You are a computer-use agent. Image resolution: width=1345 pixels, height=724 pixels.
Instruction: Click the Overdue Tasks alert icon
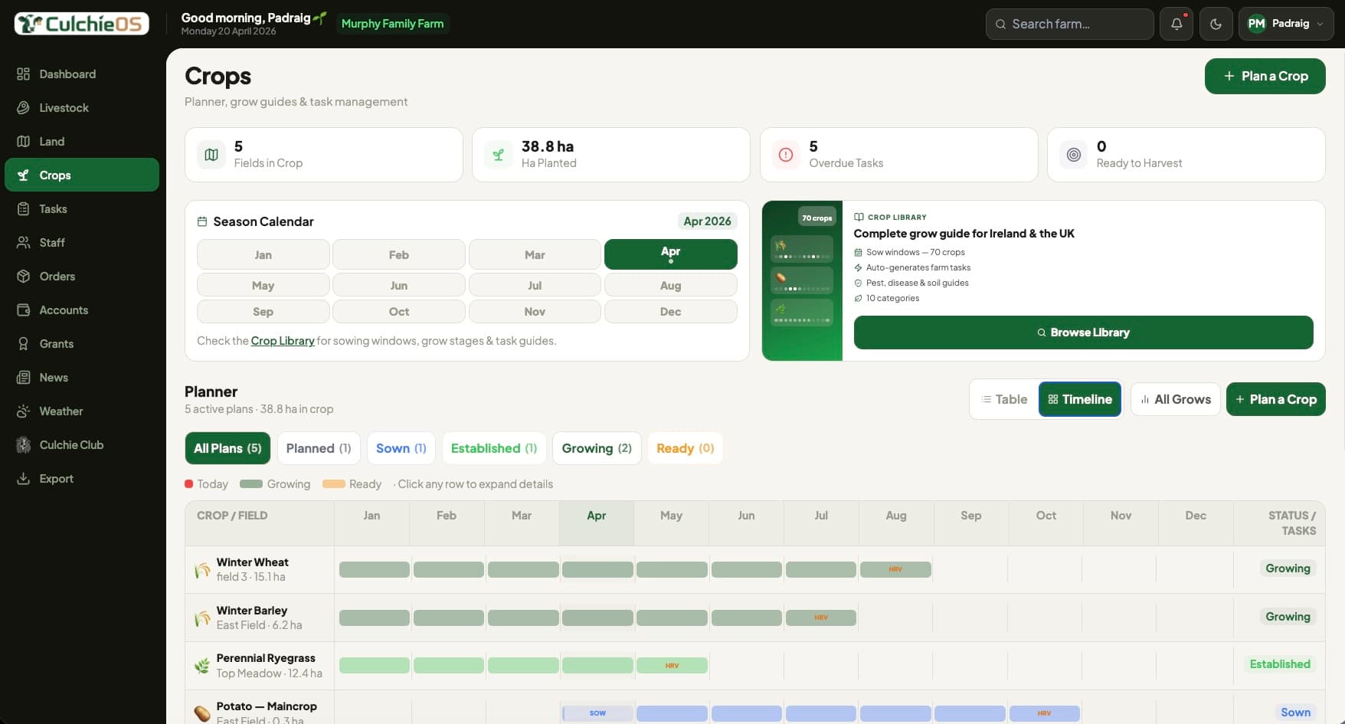coord(786,155)
